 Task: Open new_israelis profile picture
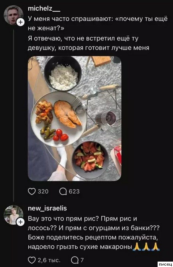[x=13, y=215]
